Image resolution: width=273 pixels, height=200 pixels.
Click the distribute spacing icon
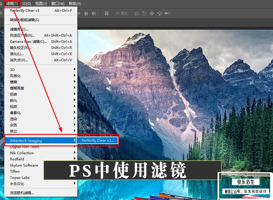coord(107,13)
